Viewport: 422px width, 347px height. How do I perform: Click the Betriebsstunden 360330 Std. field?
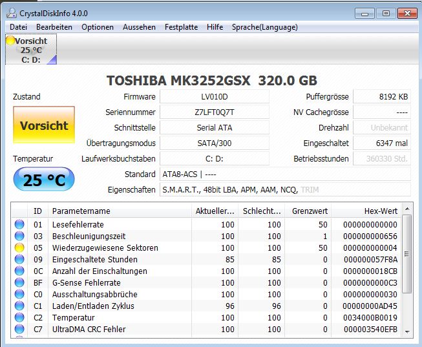point(382,158)
